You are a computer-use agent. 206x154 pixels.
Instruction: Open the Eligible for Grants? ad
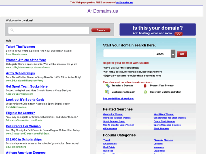pyautogui.click(x=20, y=113)
